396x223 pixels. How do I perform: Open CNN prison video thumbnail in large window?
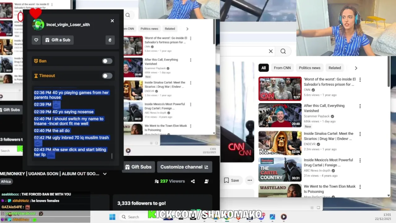coord(280,89)
